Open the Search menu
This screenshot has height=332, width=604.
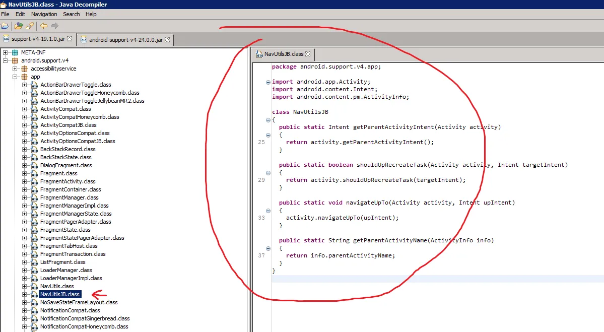(x=71, y=14)
